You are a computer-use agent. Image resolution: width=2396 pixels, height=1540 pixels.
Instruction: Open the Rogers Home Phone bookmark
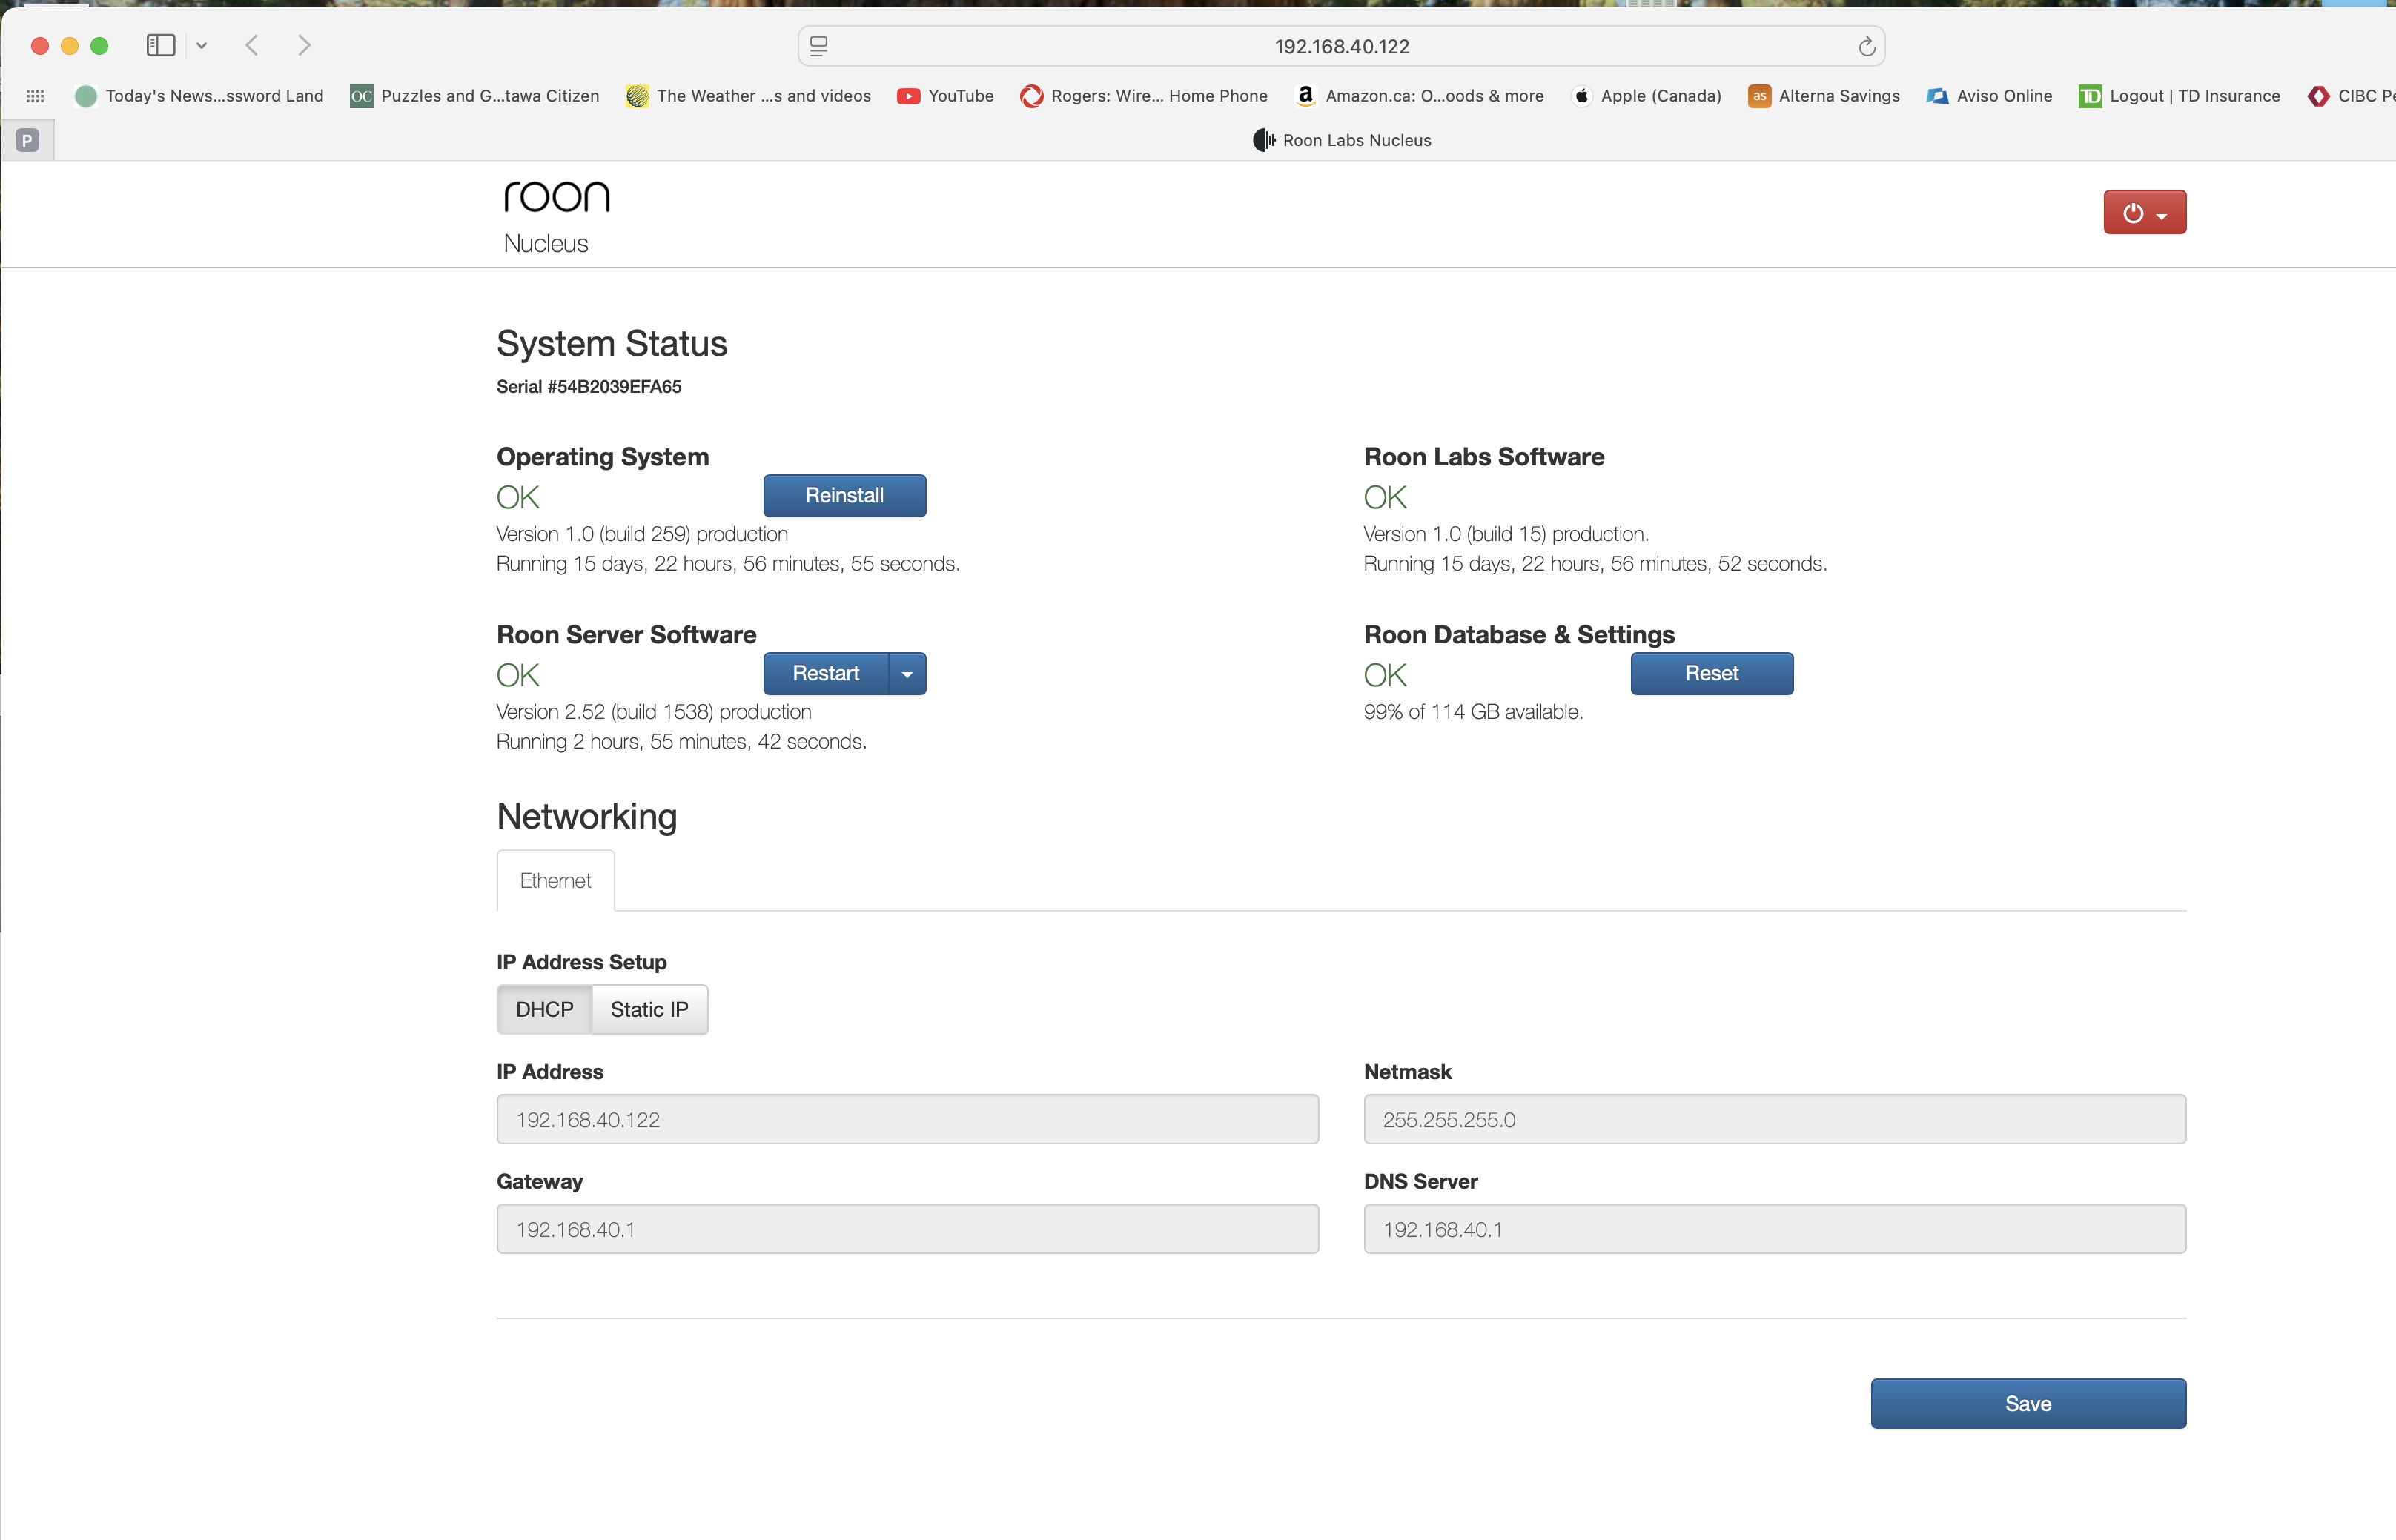pyautogui.click(x=1143, y=96)
